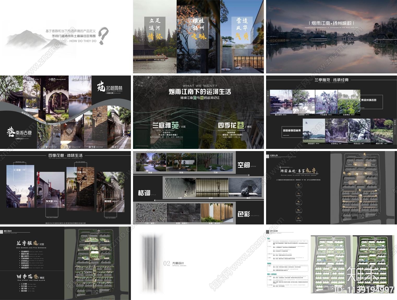Open the 'WHAT WE WANT?' slide
397x300 pixels.
pos(199,112)
